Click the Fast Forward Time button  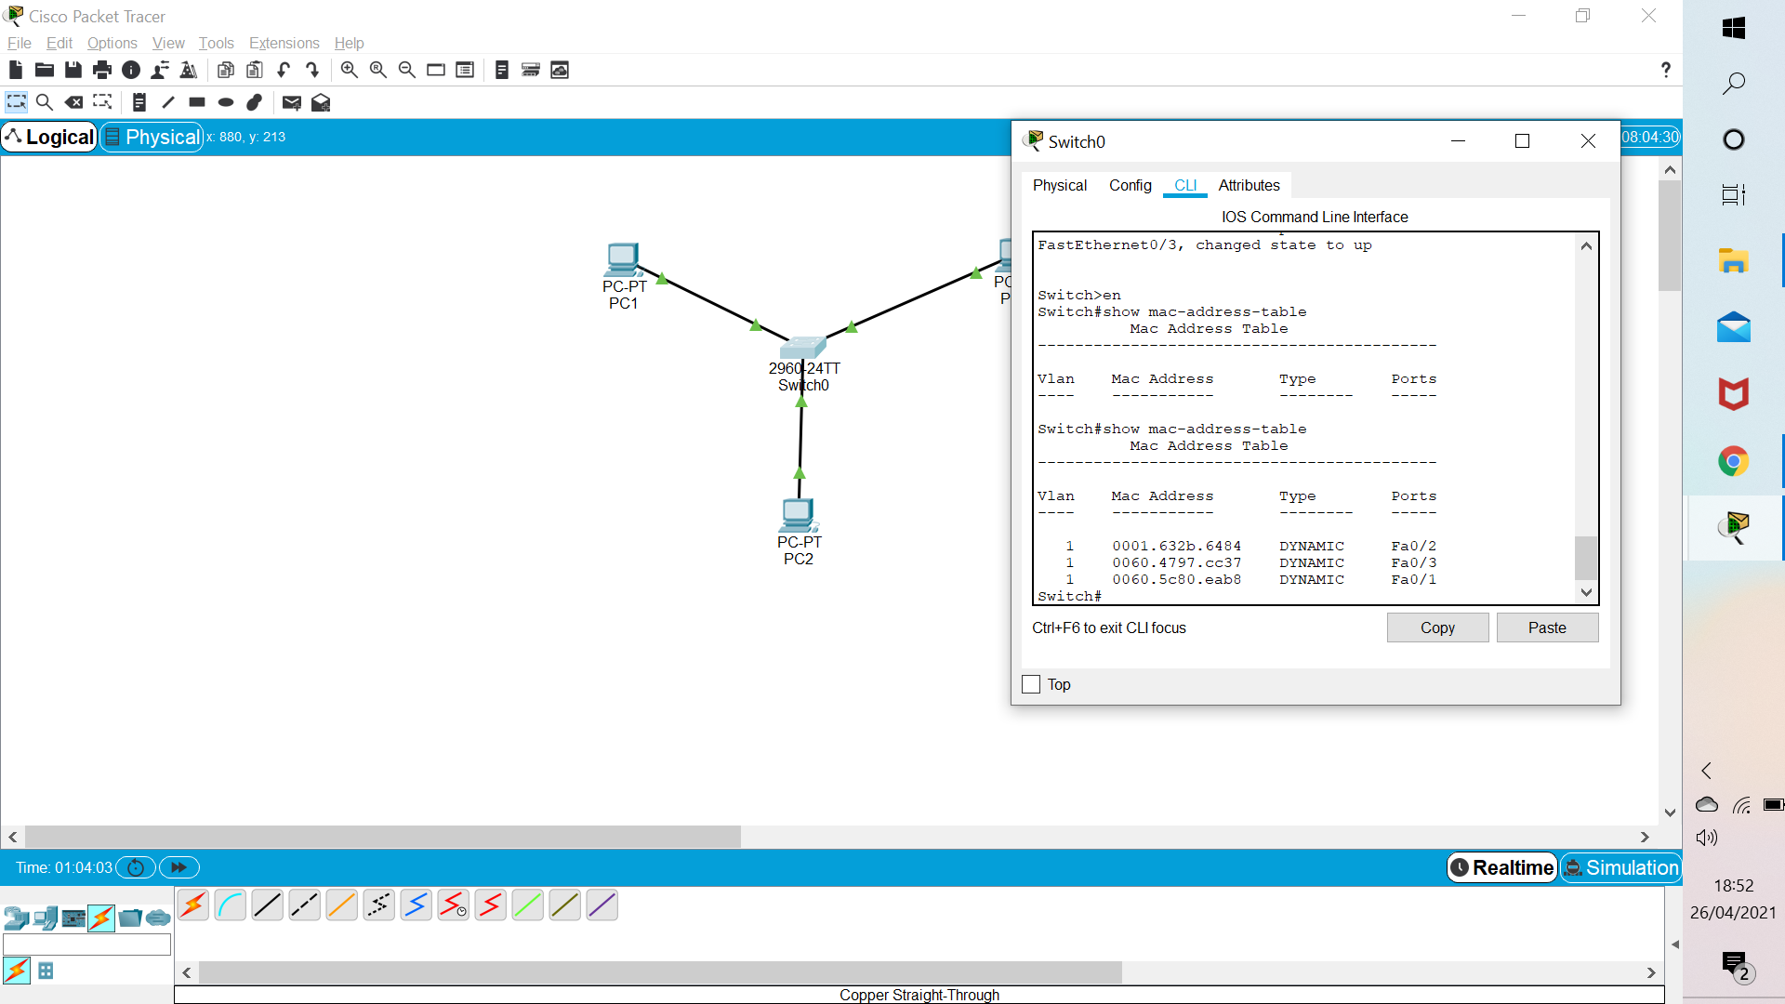click(x=178, y=867)
